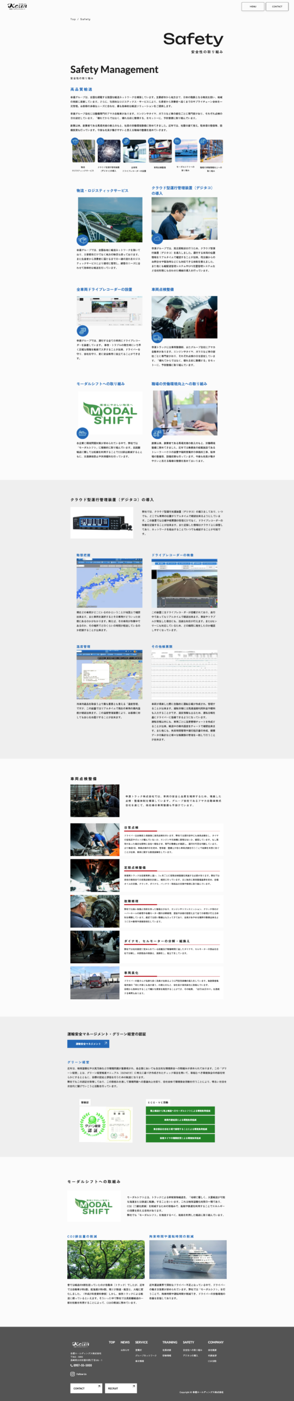The height and width of the screenshot is (1401, 294).
Task: Click the 温度管理 map screenshot
Action: pyautogui.click(x=109, y=674)
